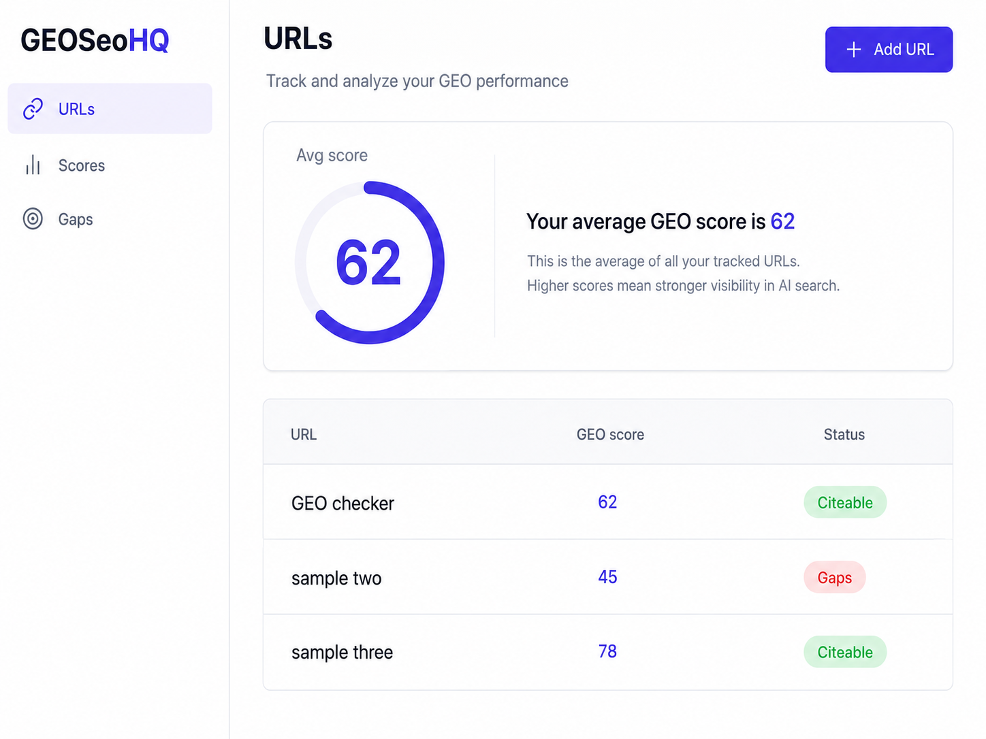Click the GEOSeoHQ logo

tap(95, 40)
